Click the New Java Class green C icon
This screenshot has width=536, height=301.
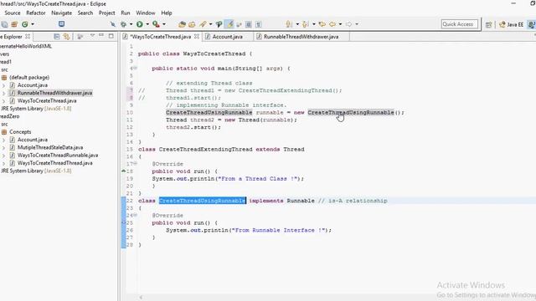click(x=24, y=24)
